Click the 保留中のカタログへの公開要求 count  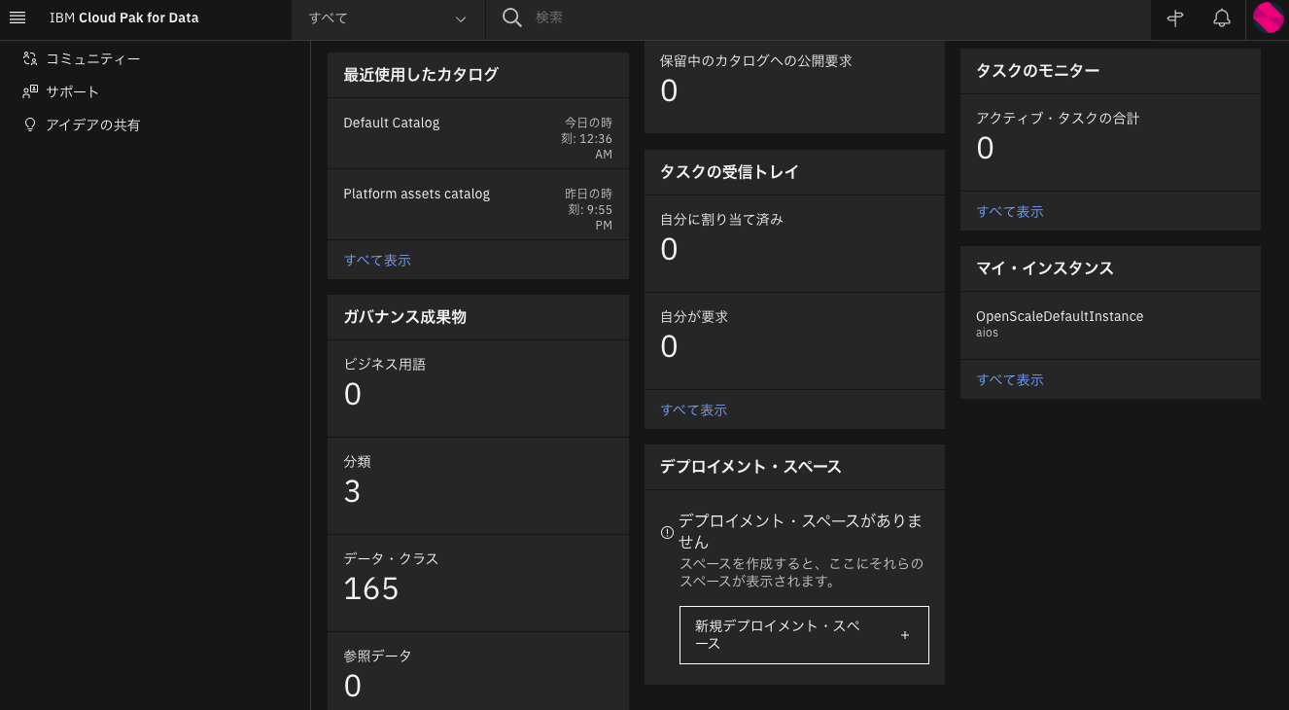point(669,90)
